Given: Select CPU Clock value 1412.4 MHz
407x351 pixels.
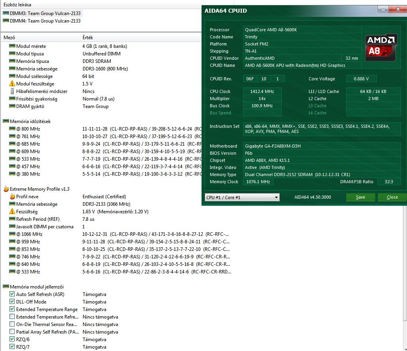Looking at the screenshot, I should (x=262, y=91).
